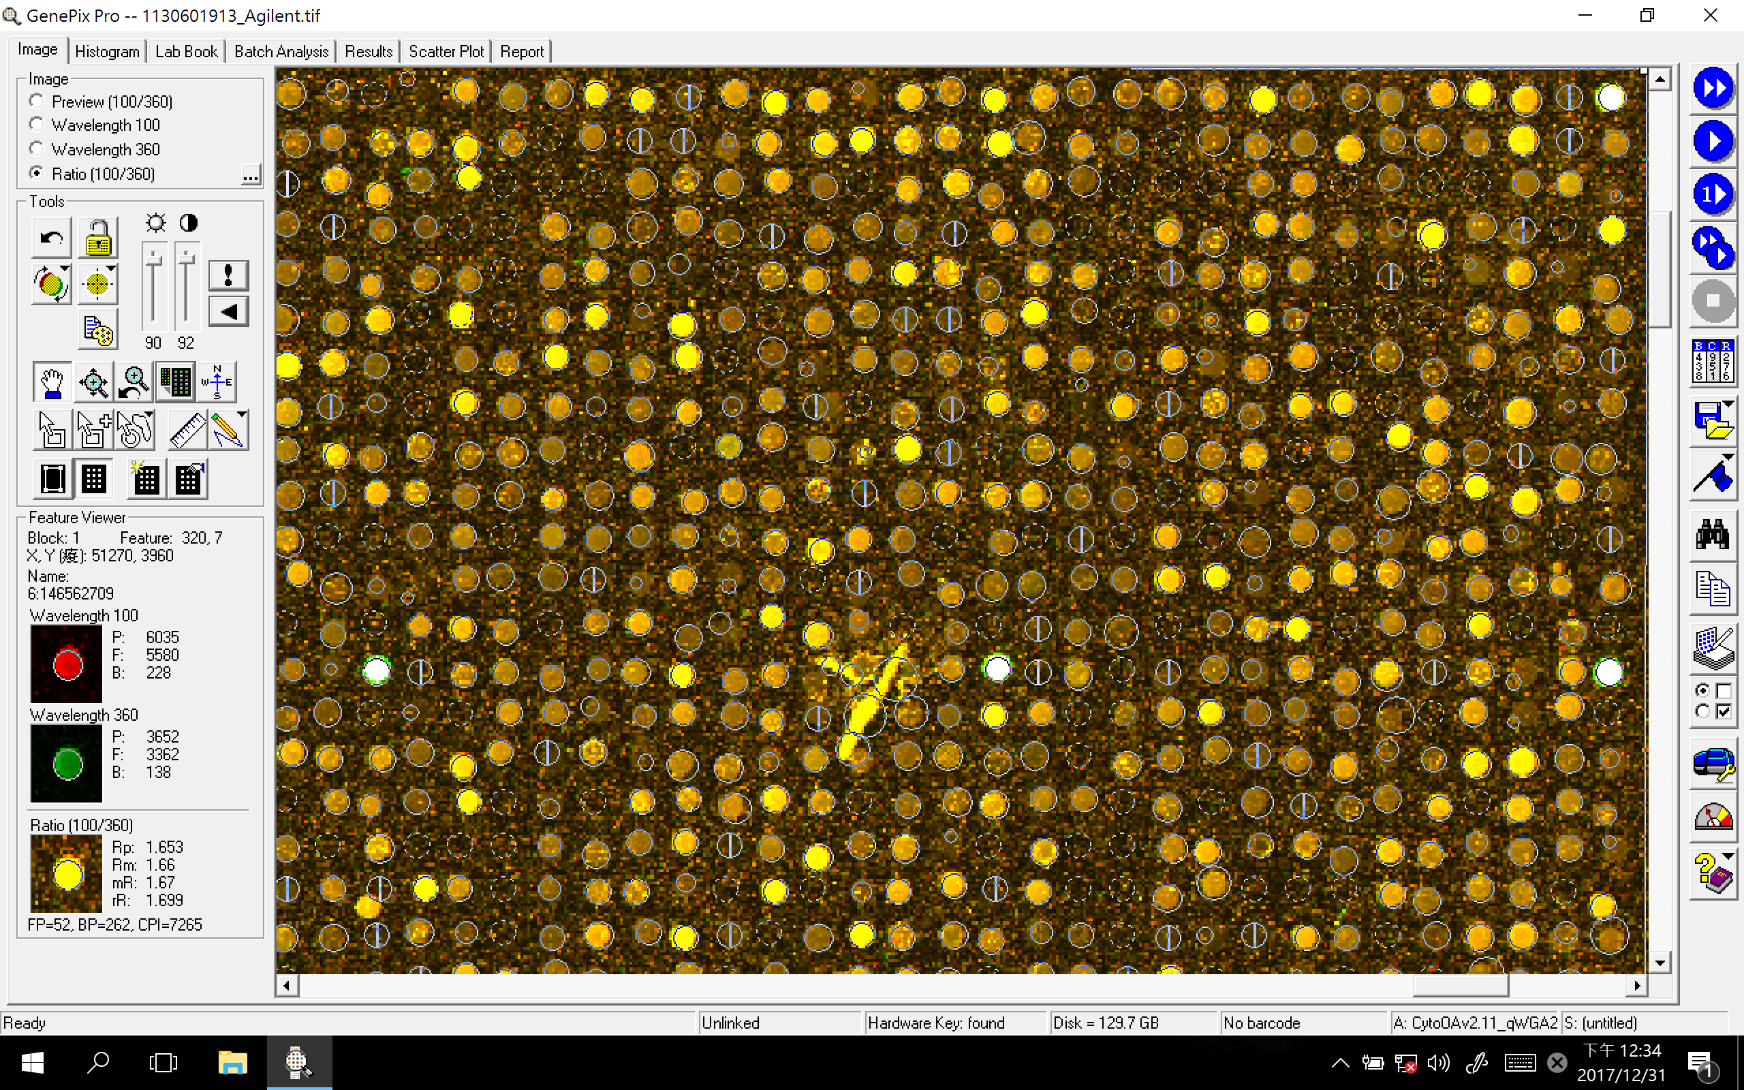Open the Scatter Plot tab
Screen dimensions: 1744x1090
pos(446,51)
